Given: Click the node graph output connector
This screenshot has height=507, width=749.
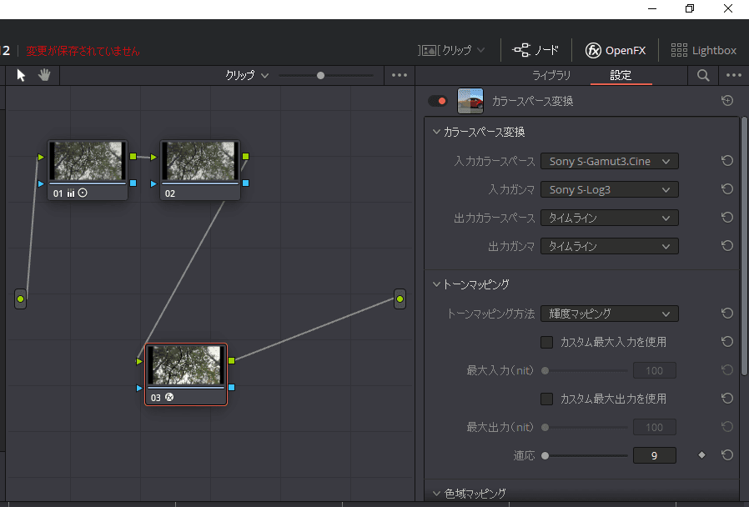Looking at the screenshot, I should (400, 299).
